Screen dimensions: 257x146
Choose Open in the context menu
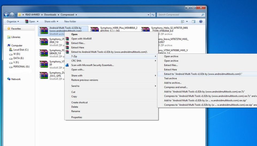tap(112, 34)
